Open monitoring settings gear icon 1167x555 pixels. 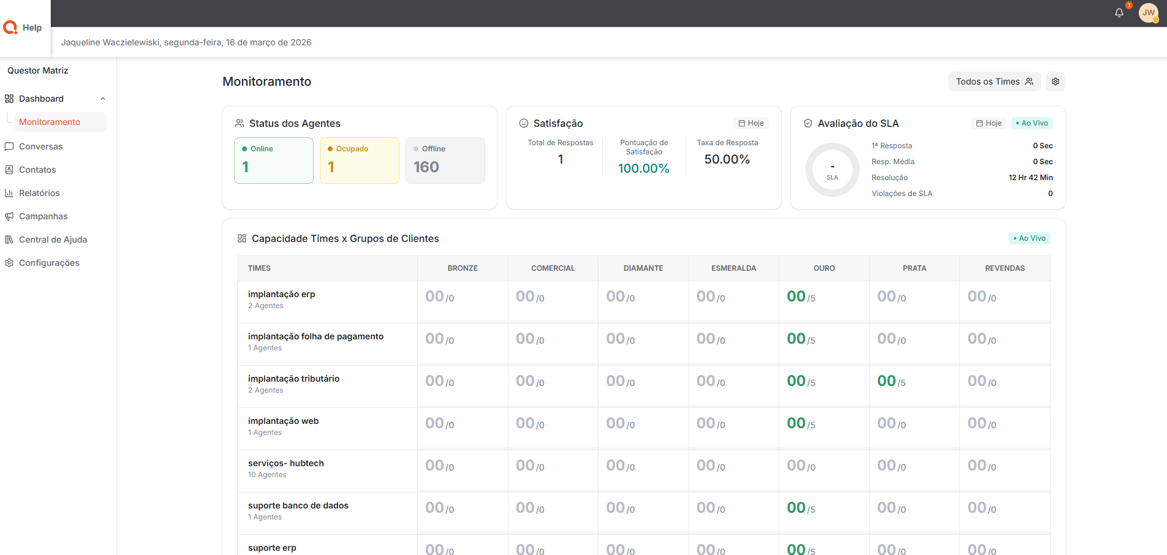[1055, 81]
